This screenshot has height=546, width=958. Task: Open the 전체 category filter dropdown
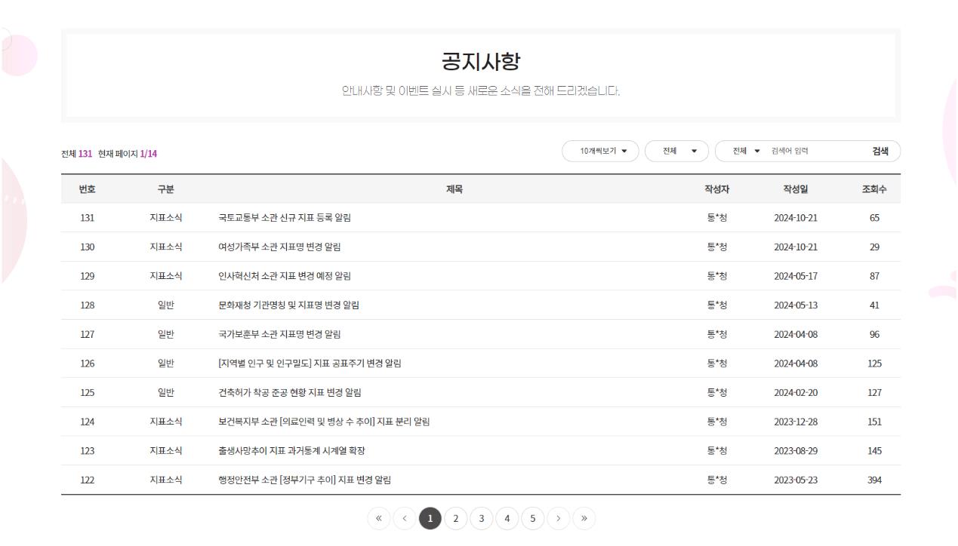tap(677, 151)
